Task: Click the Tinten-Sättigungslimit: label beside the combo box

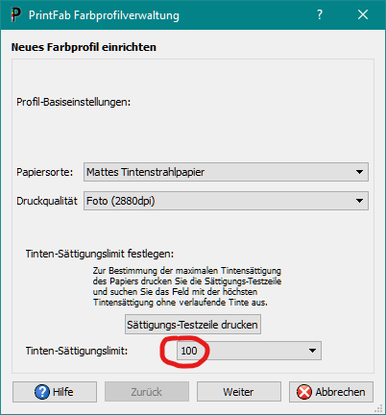Action: 77,351
